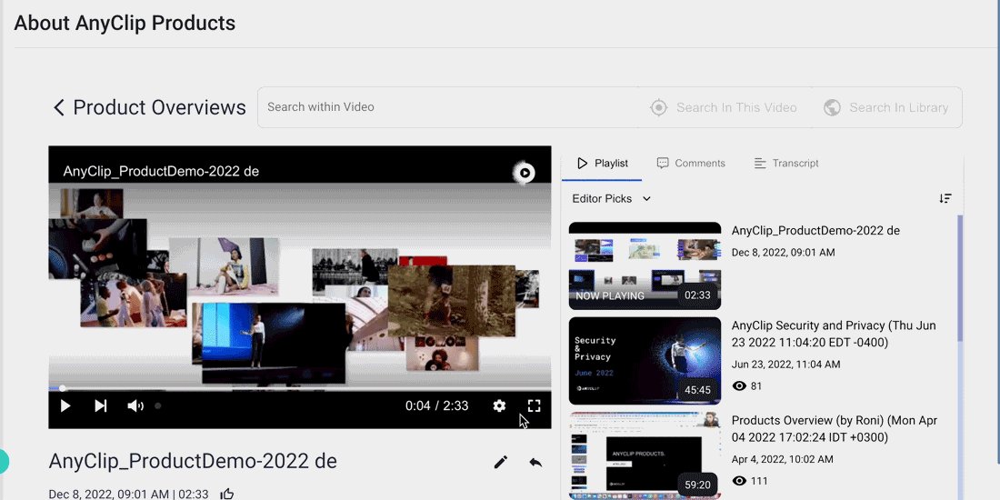Click the Search In Library button
1000x500 pixels.
[x=885, y=107]
